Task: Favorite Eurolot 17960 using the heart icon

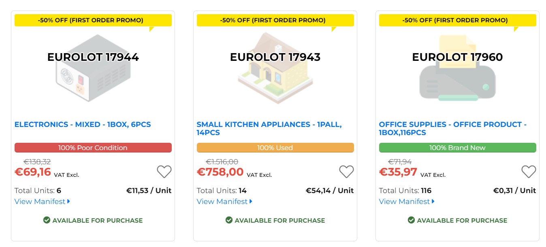Action: [x=529, y=172]
